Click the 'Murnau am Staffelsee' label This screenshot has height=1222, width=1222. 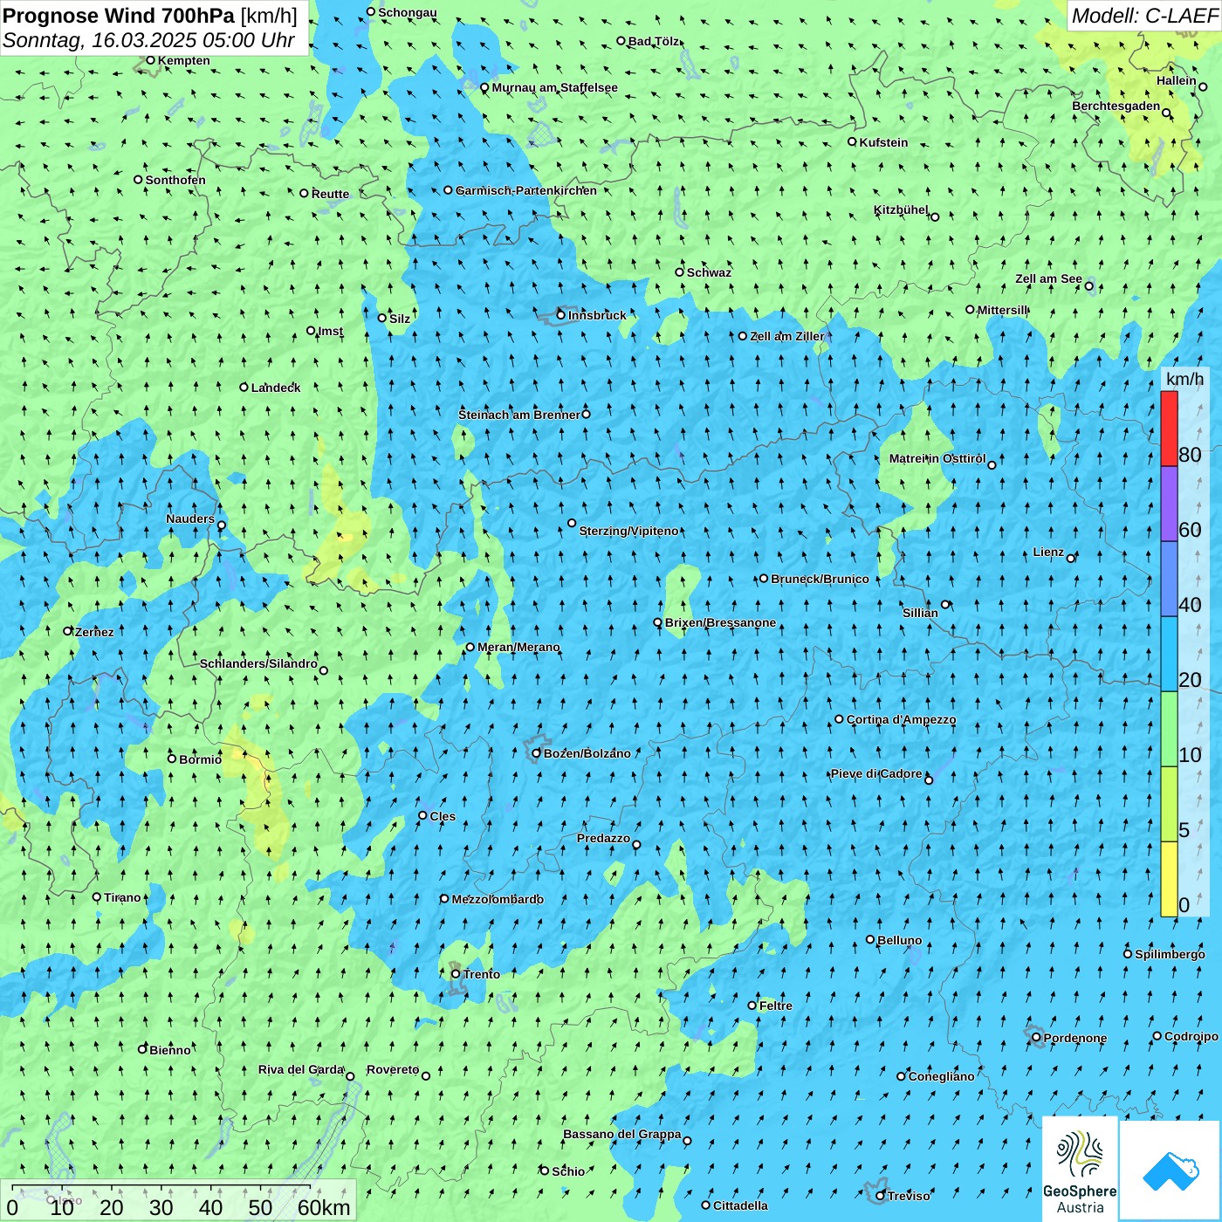pos(555,87)
